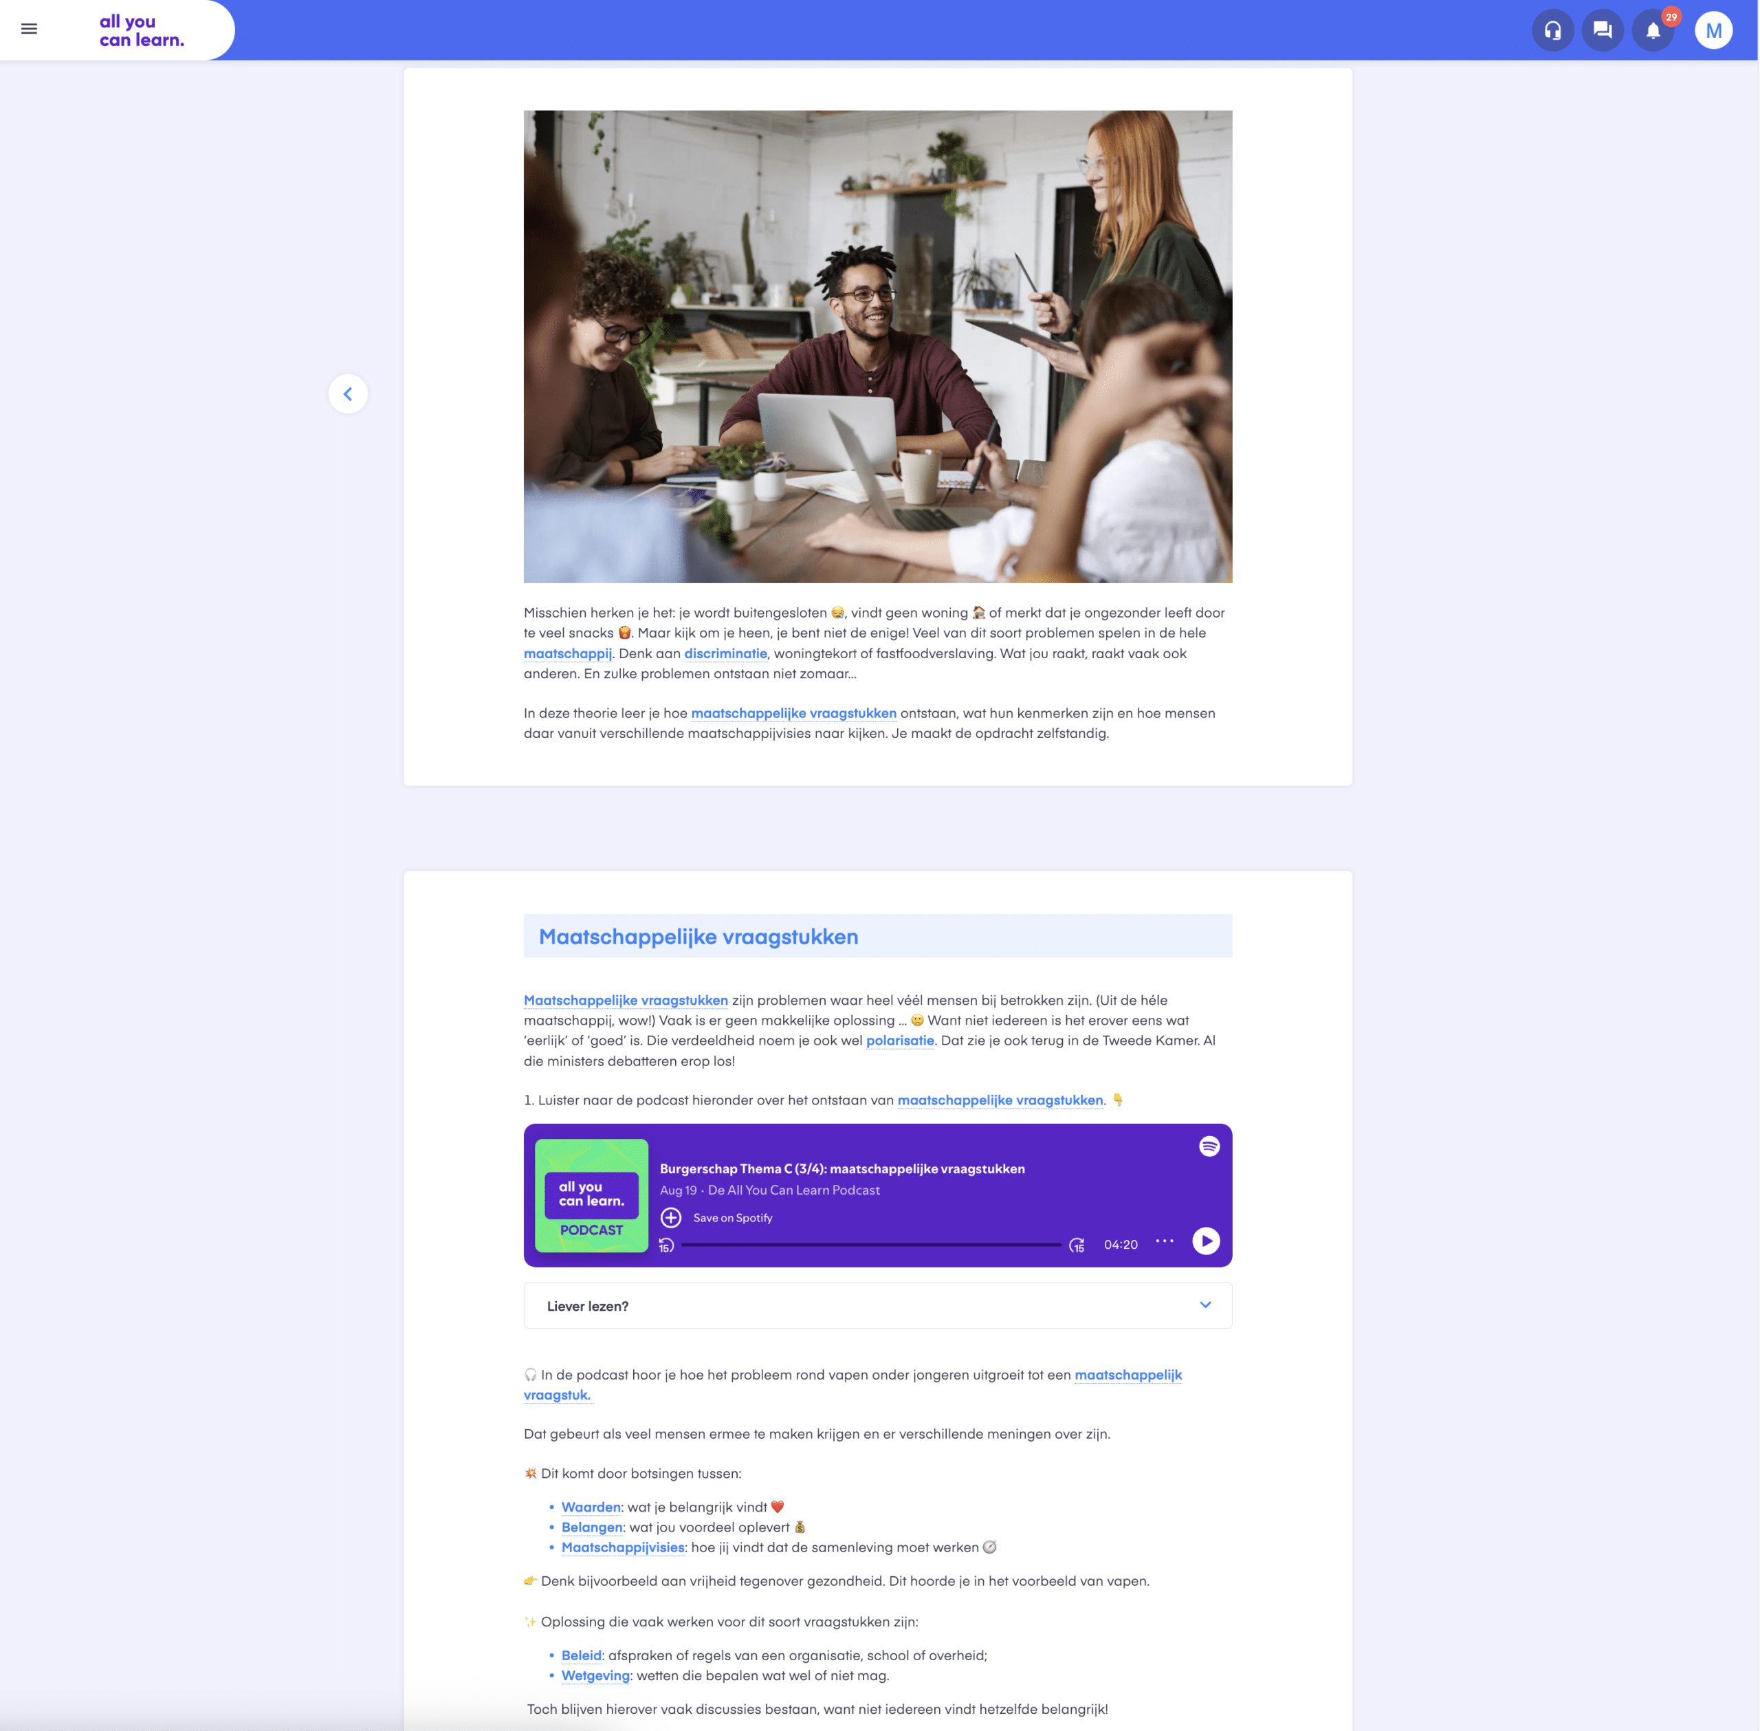Screen dimensions: 1760x1731
Task: Click the Wetgeving term link
Action: pos(595,1675)
